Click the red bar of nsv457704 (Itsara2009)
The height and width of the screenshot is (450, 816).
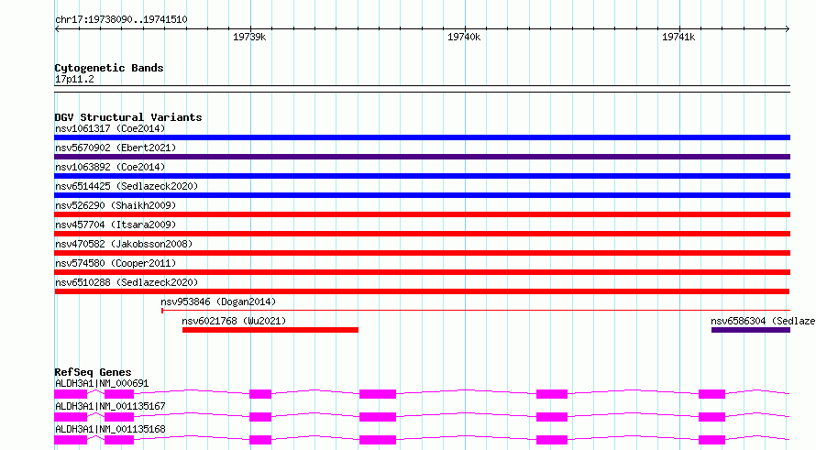tap(422, 234)
